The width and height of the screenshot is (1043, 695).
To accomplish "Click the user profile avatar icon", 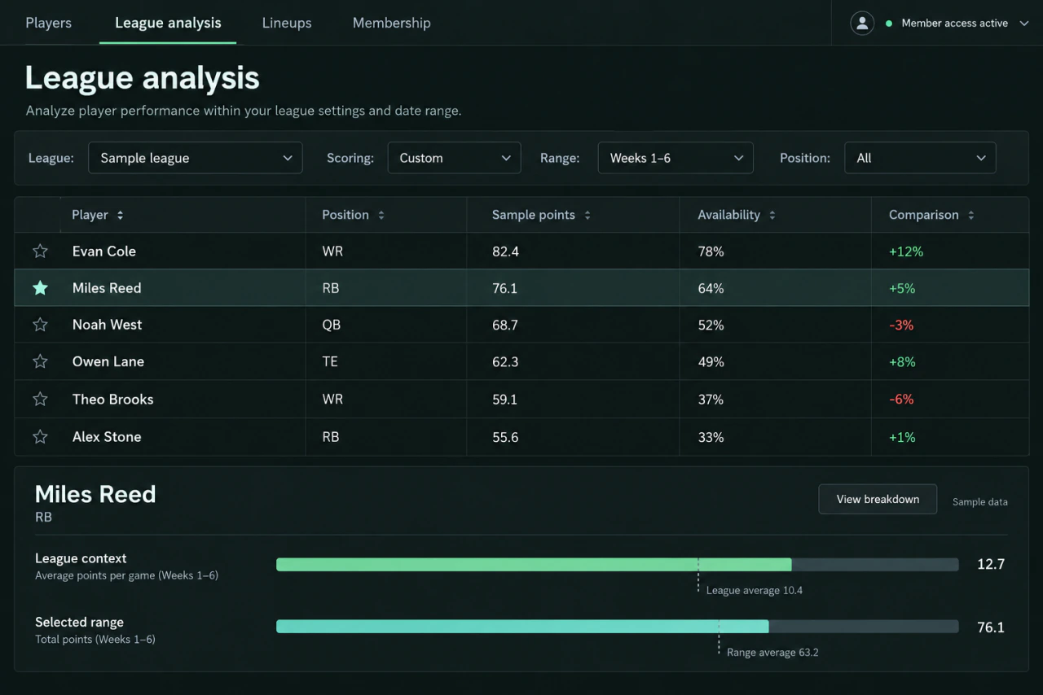I will pyautogui.click(x=862, y=23).
